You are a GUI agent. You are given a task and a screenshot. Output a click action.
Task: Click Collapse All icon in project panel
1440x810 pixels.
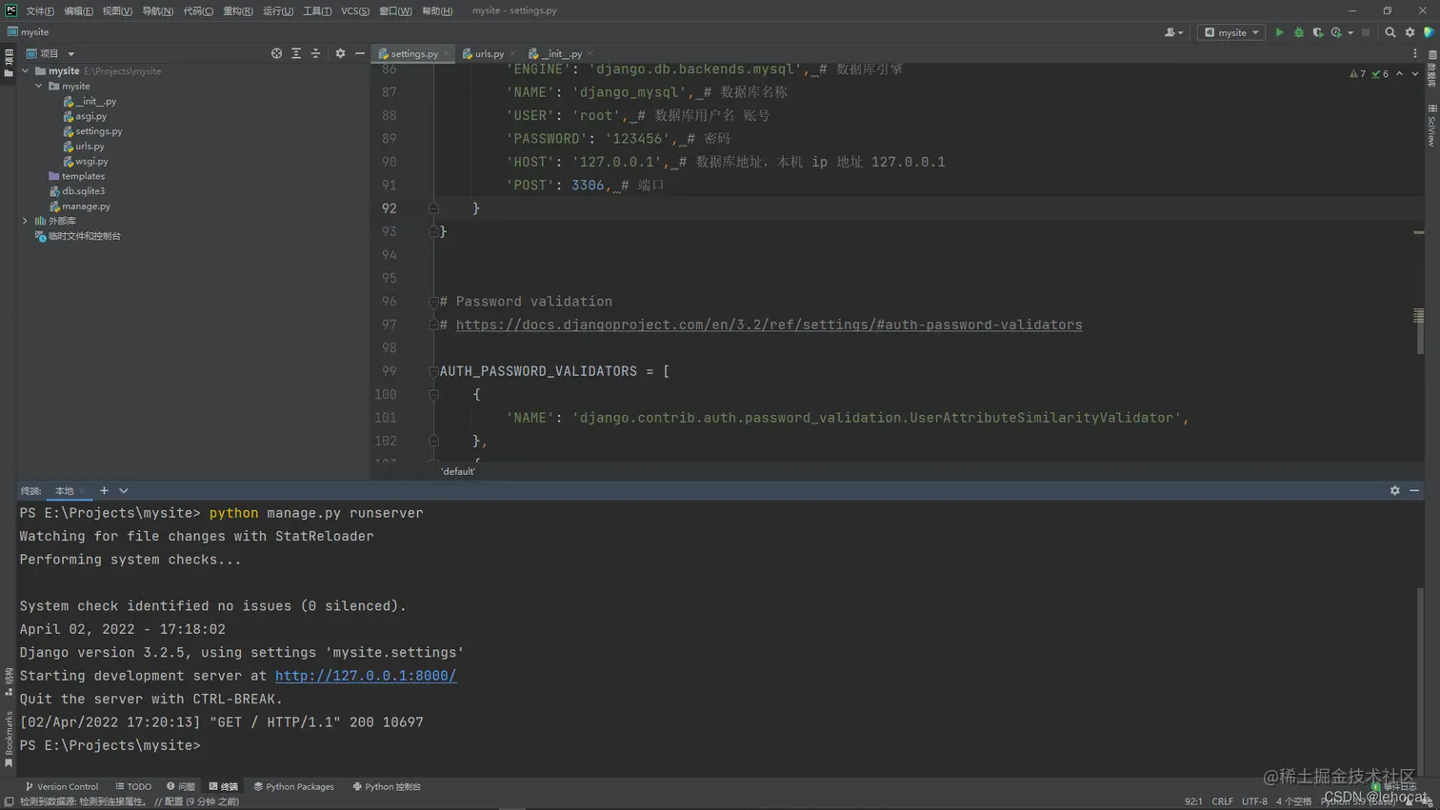click(x=315, y=53)
